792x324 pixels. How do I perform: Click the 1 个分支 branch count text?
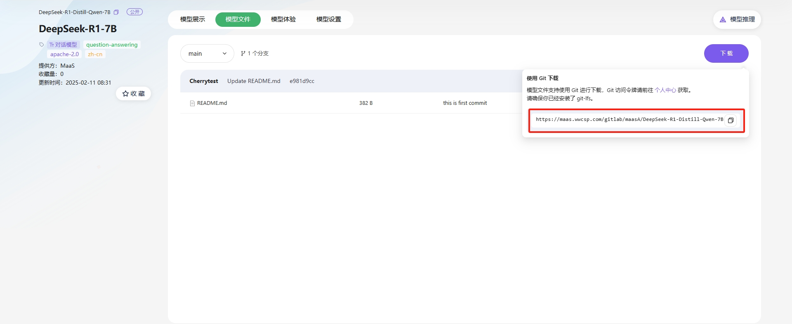(258, 53)
